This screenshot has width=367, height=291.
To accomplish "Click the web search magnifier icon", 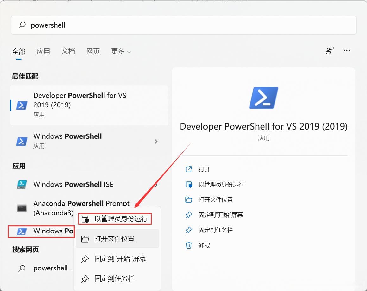I will click(22, 268).
